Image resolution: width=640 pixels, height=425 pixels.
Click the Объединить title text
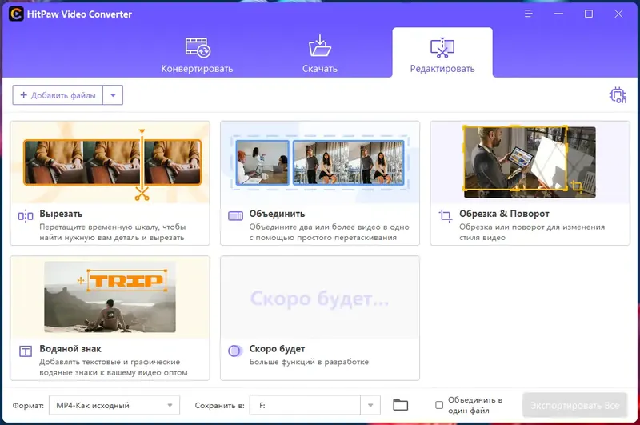point(277,214)
